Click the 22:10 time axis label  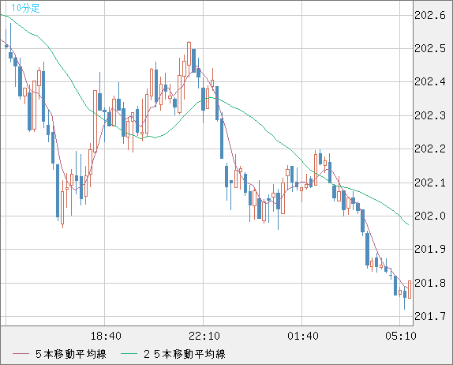(x=204, y=336)
